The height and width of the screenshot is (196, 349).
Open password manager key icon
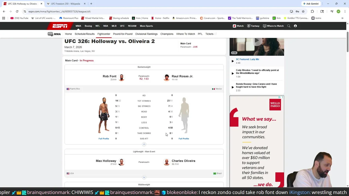coord(297,11)
